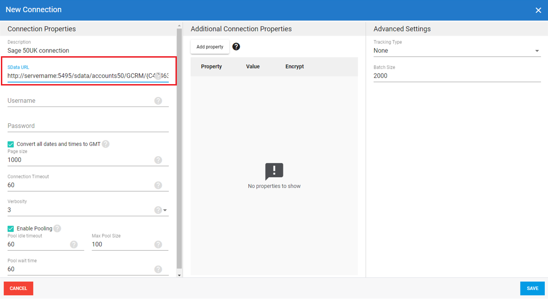
Task: Close the New Connection dialog
Action: [x=538, y=10]
